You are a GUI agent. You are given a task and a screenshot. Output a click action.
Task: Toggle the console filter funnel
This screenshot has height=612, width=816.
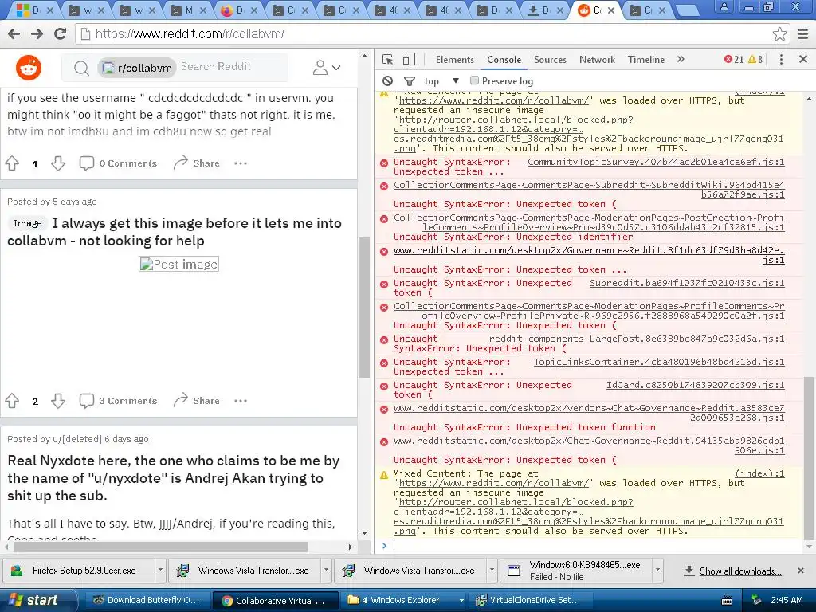tap(410, 81)
